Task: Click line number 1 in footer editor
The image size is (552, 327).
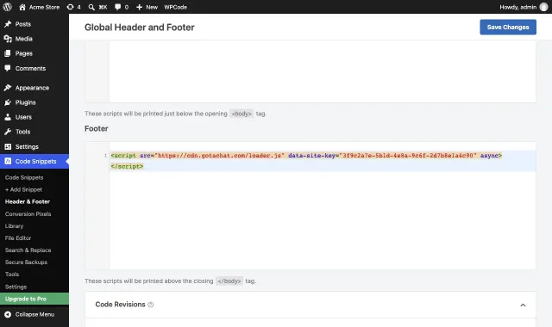Action: (105, 156)
